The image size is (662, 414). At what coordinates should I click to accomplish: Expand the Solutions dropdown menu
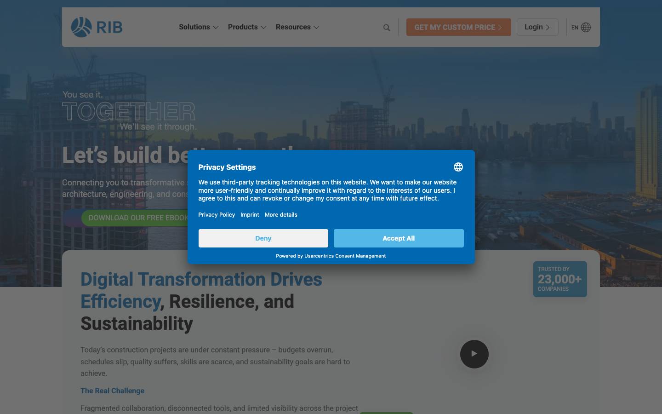click(199, 27)
